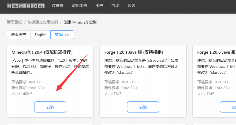Click the Minecraft 1.20.4 (低配机器推荐) title
This screenshot has width=236, height=125.
[42, 52]
